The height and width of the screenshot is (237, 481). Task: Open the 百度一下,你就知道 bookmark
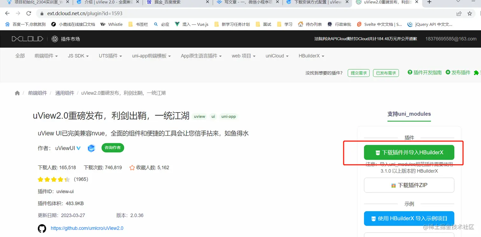[x=26, y=24]
